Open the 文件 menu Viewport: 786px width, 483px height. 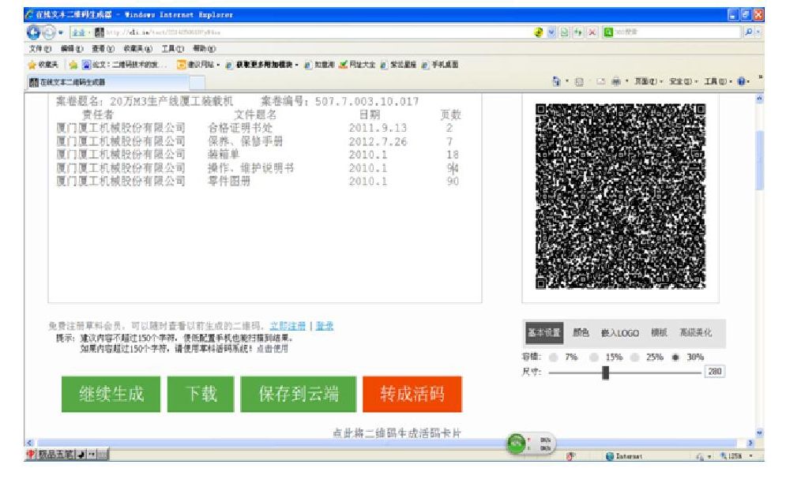(x=40, y=49)
